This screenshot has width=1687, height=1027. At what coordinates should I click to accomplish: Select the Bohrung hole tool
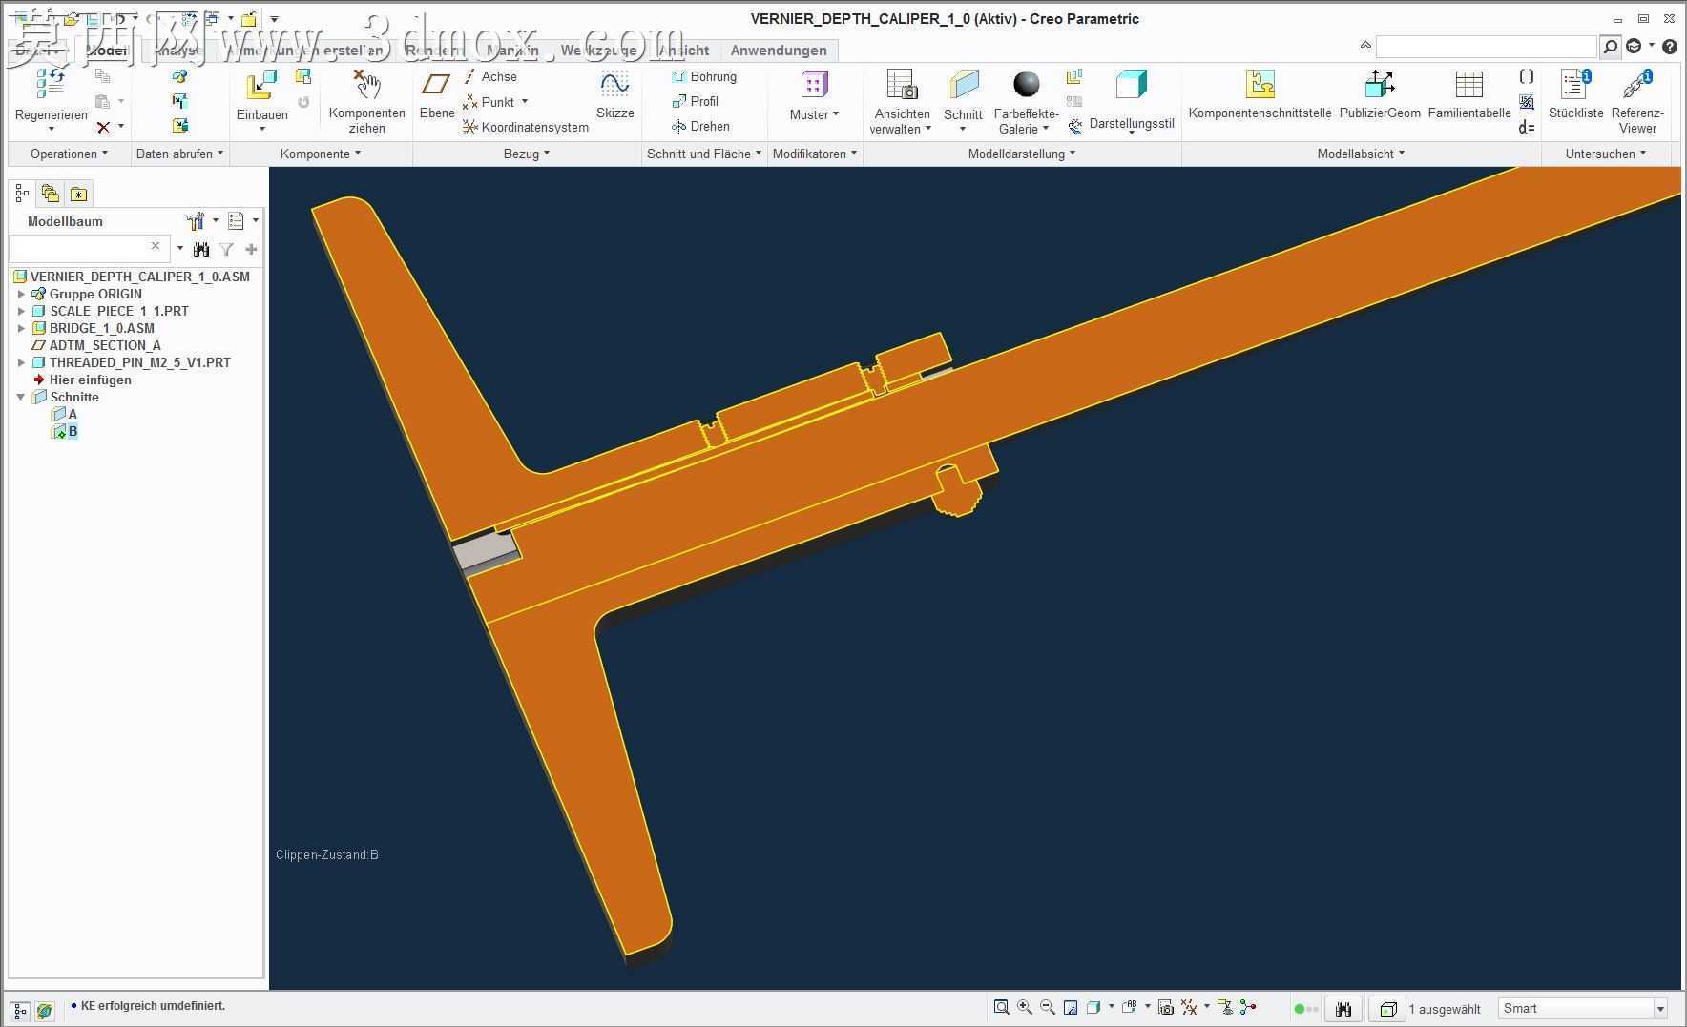pos(704,76)
